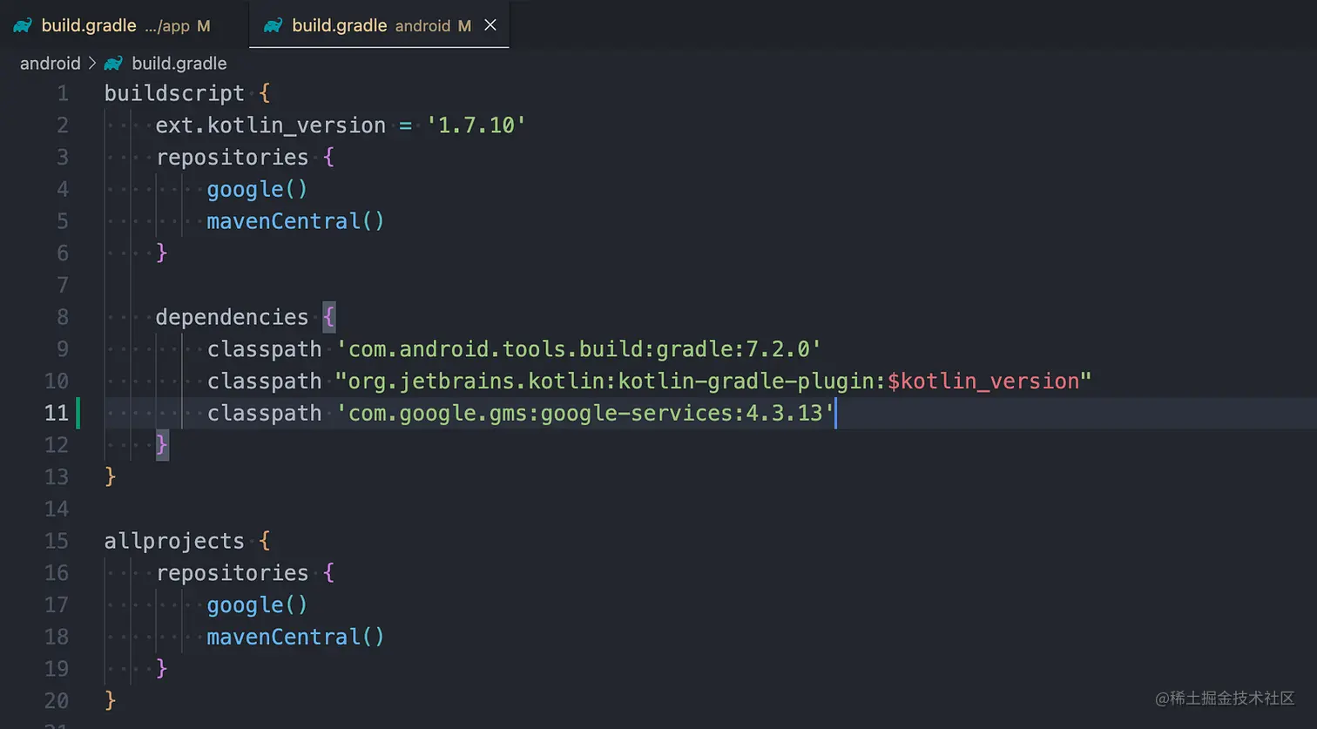Viewport: 1317px width, 729px height.
Task: Click mavenCentral() on line 5
Action: pos(296,221)
